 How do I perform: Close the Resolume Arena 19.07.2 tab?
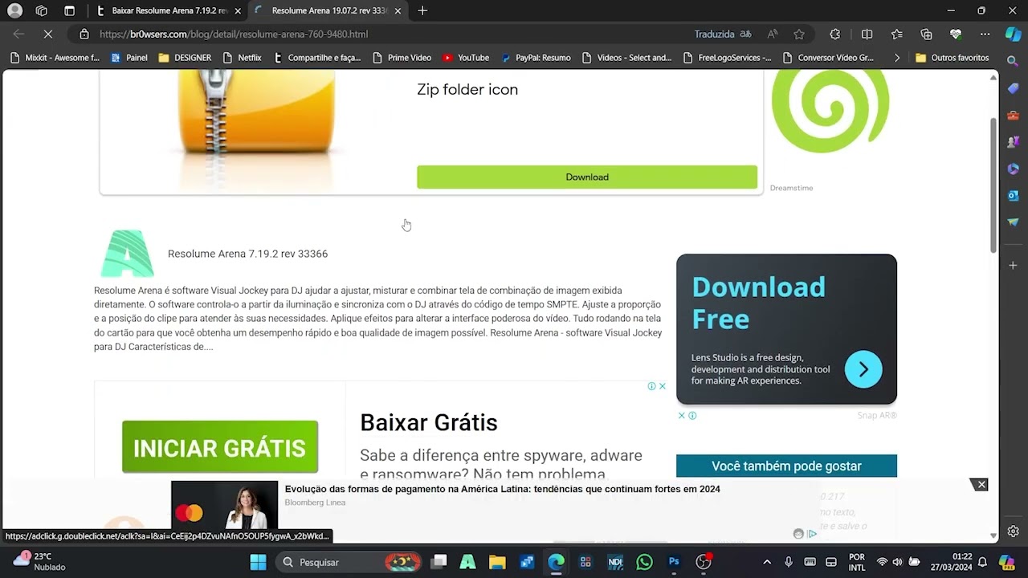398,11
